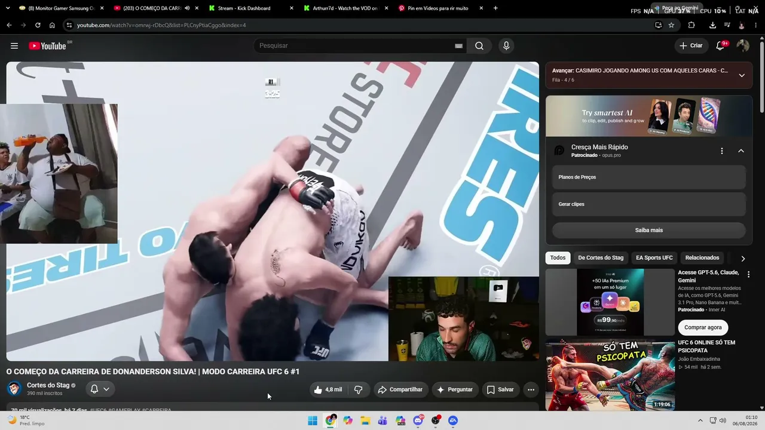Image resolution: width=765 pixels, height=430 pixels.
Task: Reload the current page
Action: pos(38,25)
